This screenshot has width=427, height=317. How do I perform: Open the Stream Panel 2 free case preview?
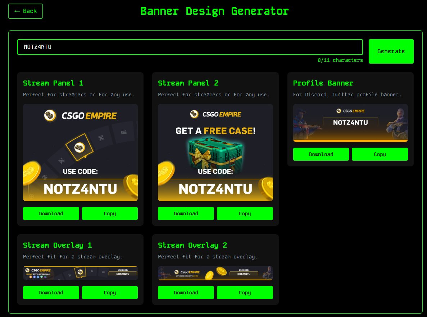(x=215, y=153)
